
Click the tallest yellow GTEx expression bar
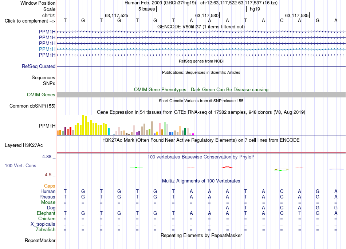pos(83,125)
